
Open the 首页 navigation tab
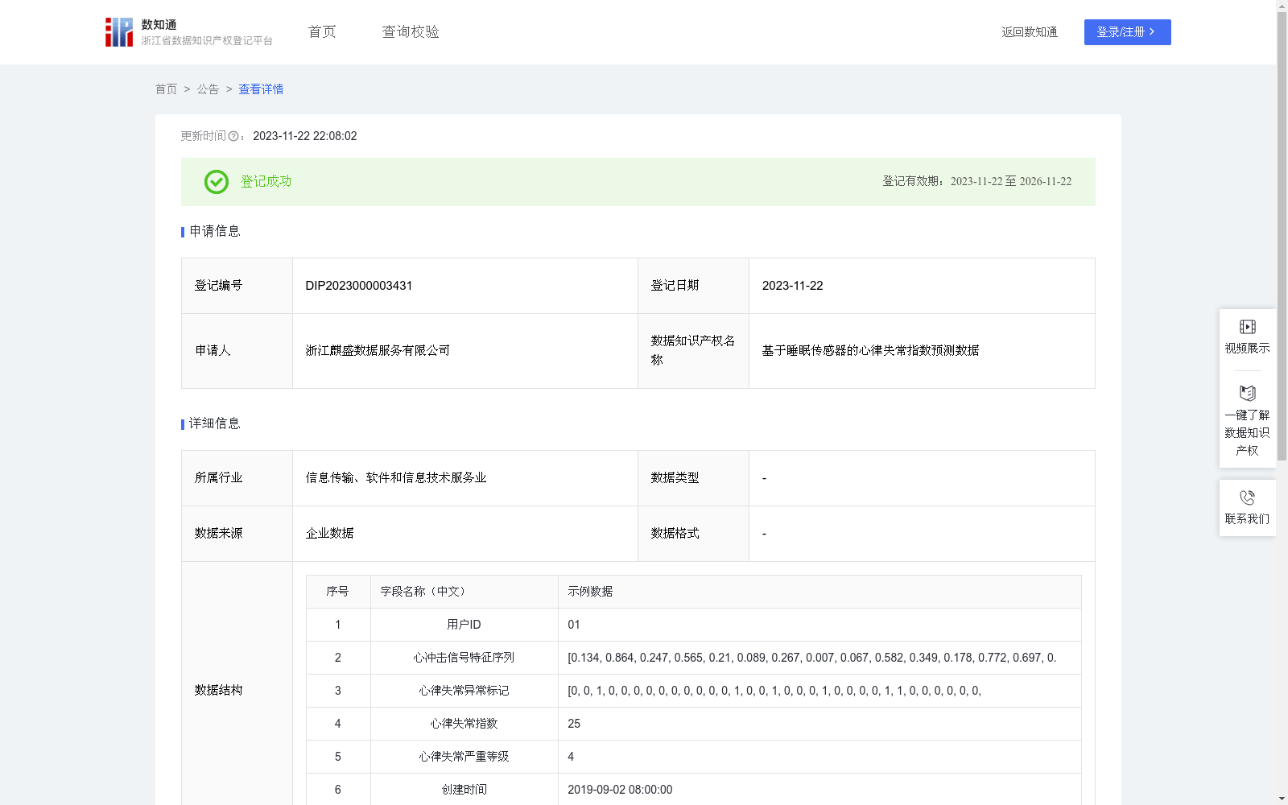322,32
